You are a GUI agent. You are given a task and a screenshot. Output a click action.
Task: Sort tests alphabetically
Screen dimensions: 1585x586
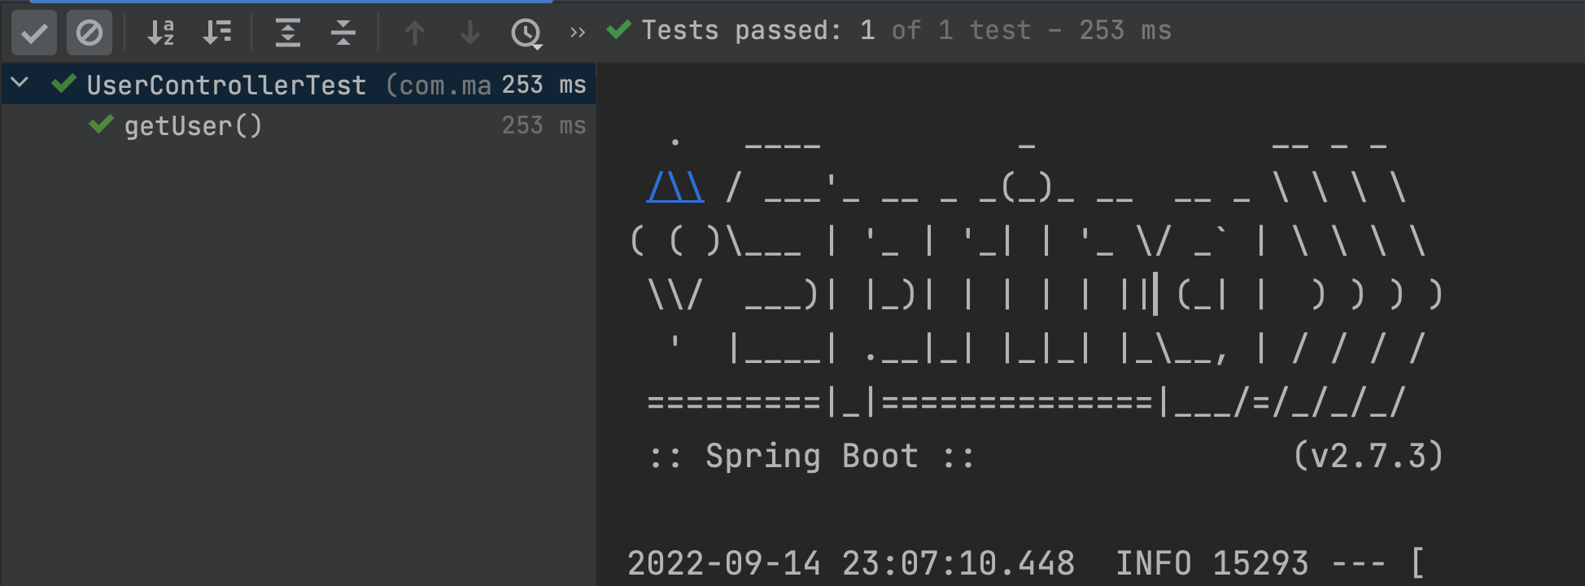click(x=160, y=33)
